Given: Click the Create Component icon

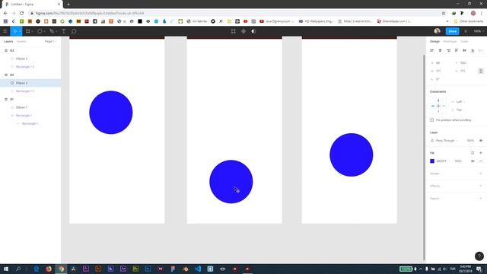Looking at the screenshot, I should [243, 31].
